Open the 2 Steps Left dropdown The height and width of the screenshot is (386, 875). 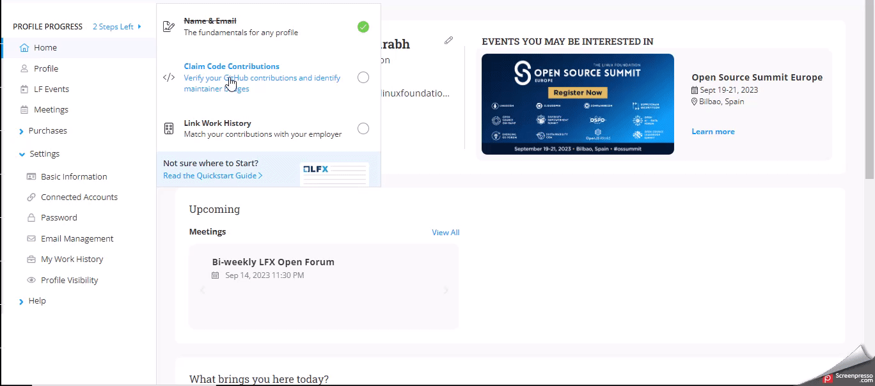(x=117, y=27)
